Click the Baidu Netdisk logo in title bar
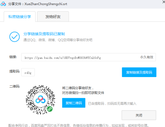Image resolution: width=165 pixels, height=127 pixels. click(x=3, y=4)
